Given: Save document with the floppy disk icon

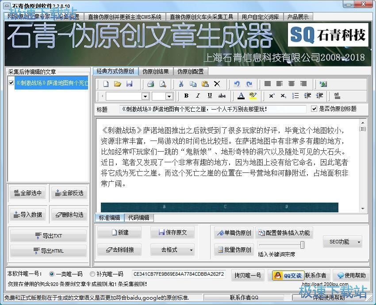Looking at the screenshot, I should pos(130,84).
